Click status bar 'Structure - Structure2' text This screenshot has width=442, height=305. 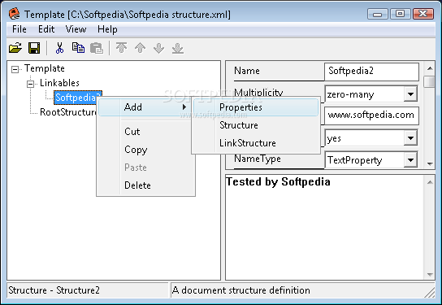click(x=54, y=290)
